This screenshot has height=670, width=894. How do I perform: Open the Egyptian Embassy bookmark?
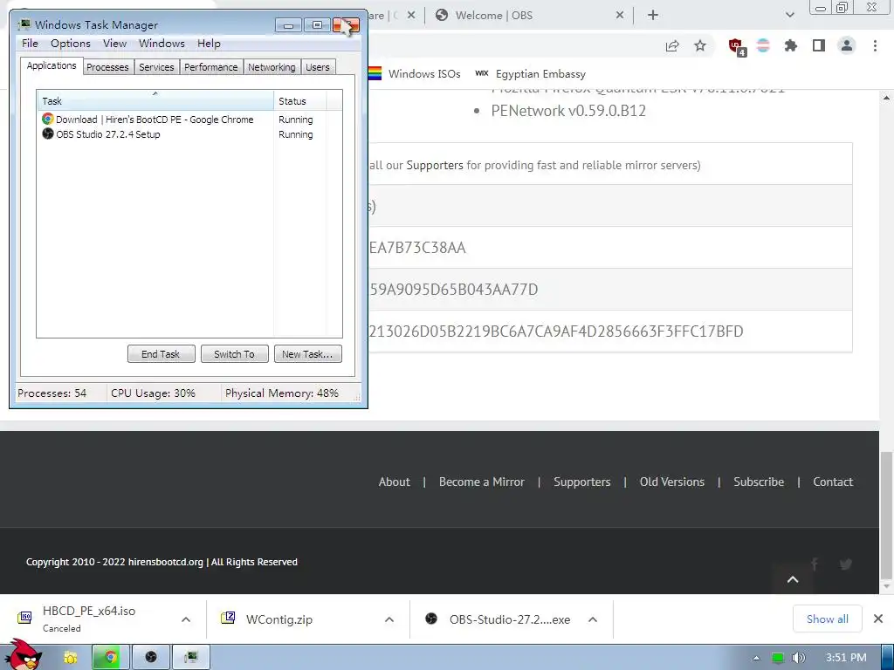(x=530, y=73)
